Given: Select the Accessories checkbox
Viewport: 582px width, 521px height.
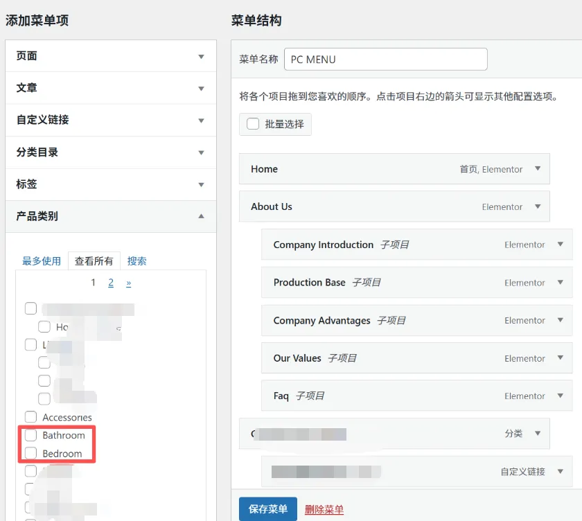Looking at the screenshot, I should point(30,417).
